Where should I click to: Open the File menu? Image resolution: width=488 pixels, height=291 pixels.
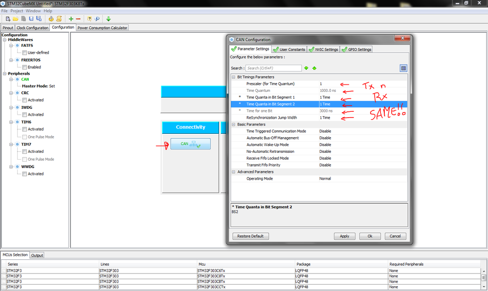tap(4, 11)
